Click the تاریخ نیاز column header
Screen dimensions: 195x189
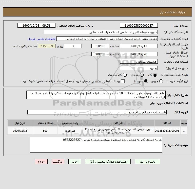tap(20, 123)
